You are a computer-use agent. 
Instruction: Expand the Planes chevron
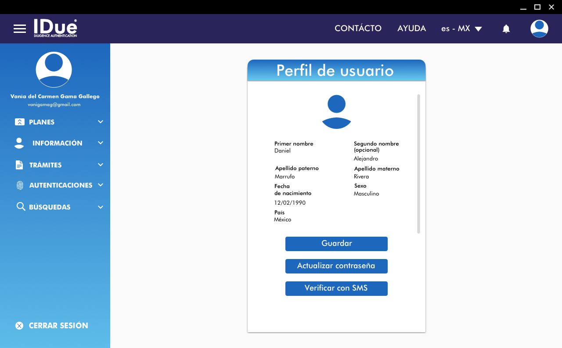[101, 122]
